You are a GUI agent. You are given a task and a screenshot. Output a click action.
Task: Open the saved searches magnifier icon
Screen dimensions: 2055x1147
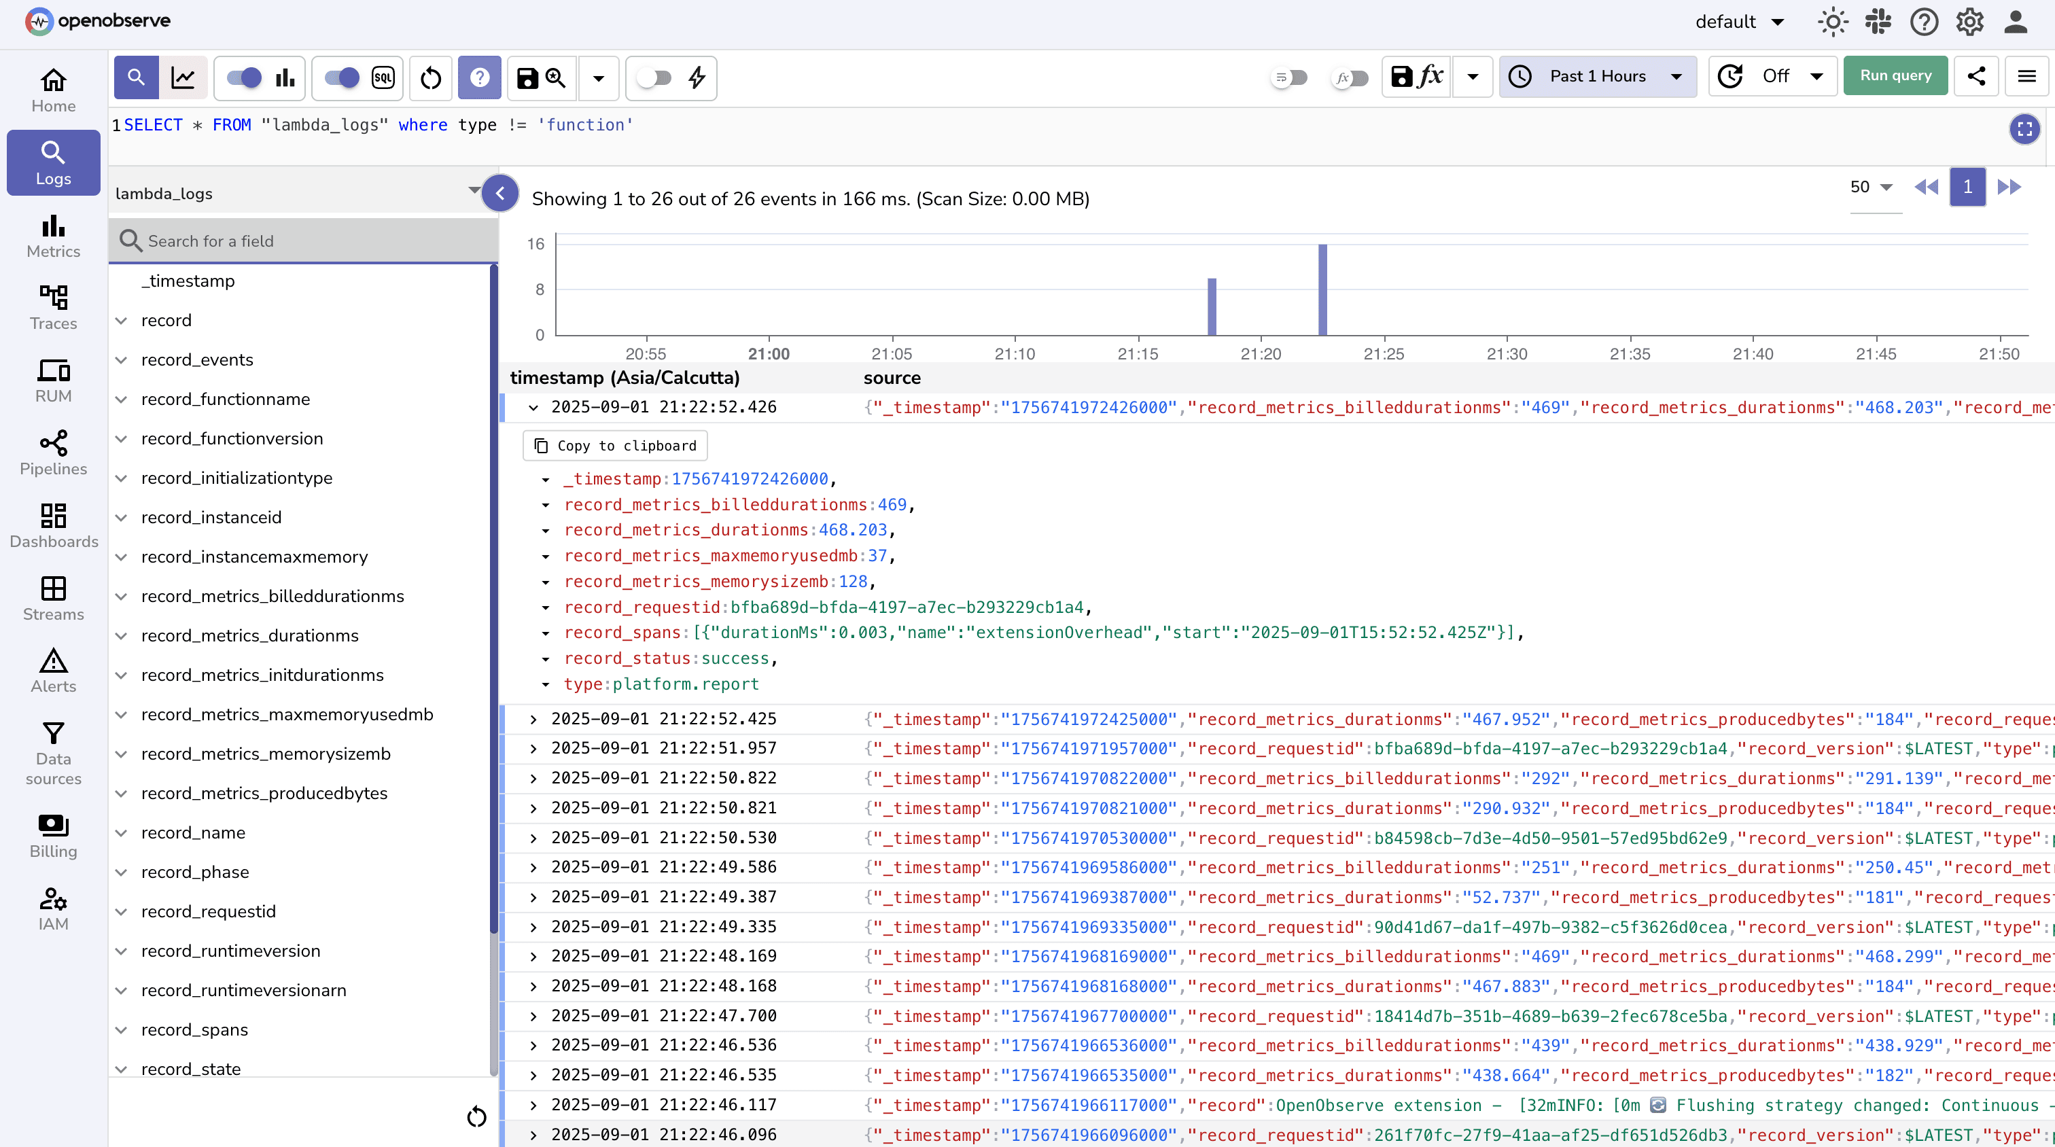coord(556,77)
